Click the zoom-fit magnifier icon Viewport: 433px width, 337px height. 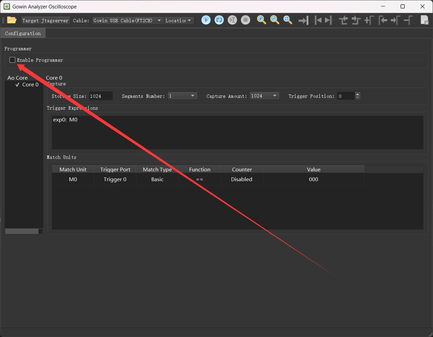pos(288,20)
